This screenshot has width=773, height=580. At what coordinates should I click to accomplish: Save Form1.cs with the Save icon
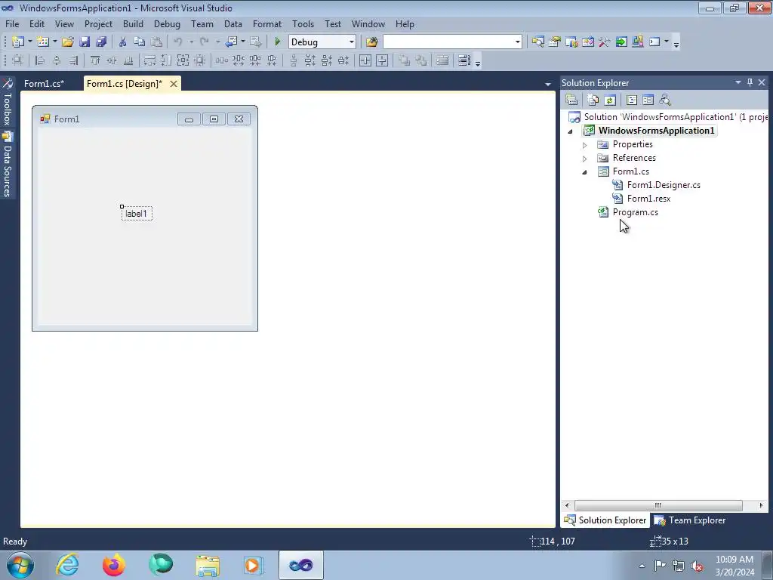pyautogui.click(x=85, y=42)
